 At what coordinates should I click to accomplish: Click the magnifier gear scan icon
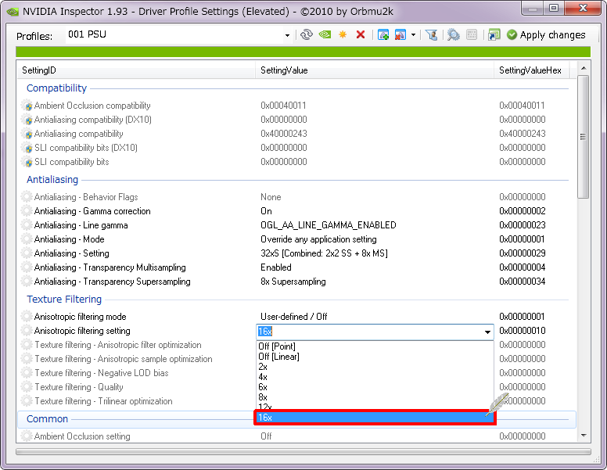pyautogui.click(x=454, y=35)
